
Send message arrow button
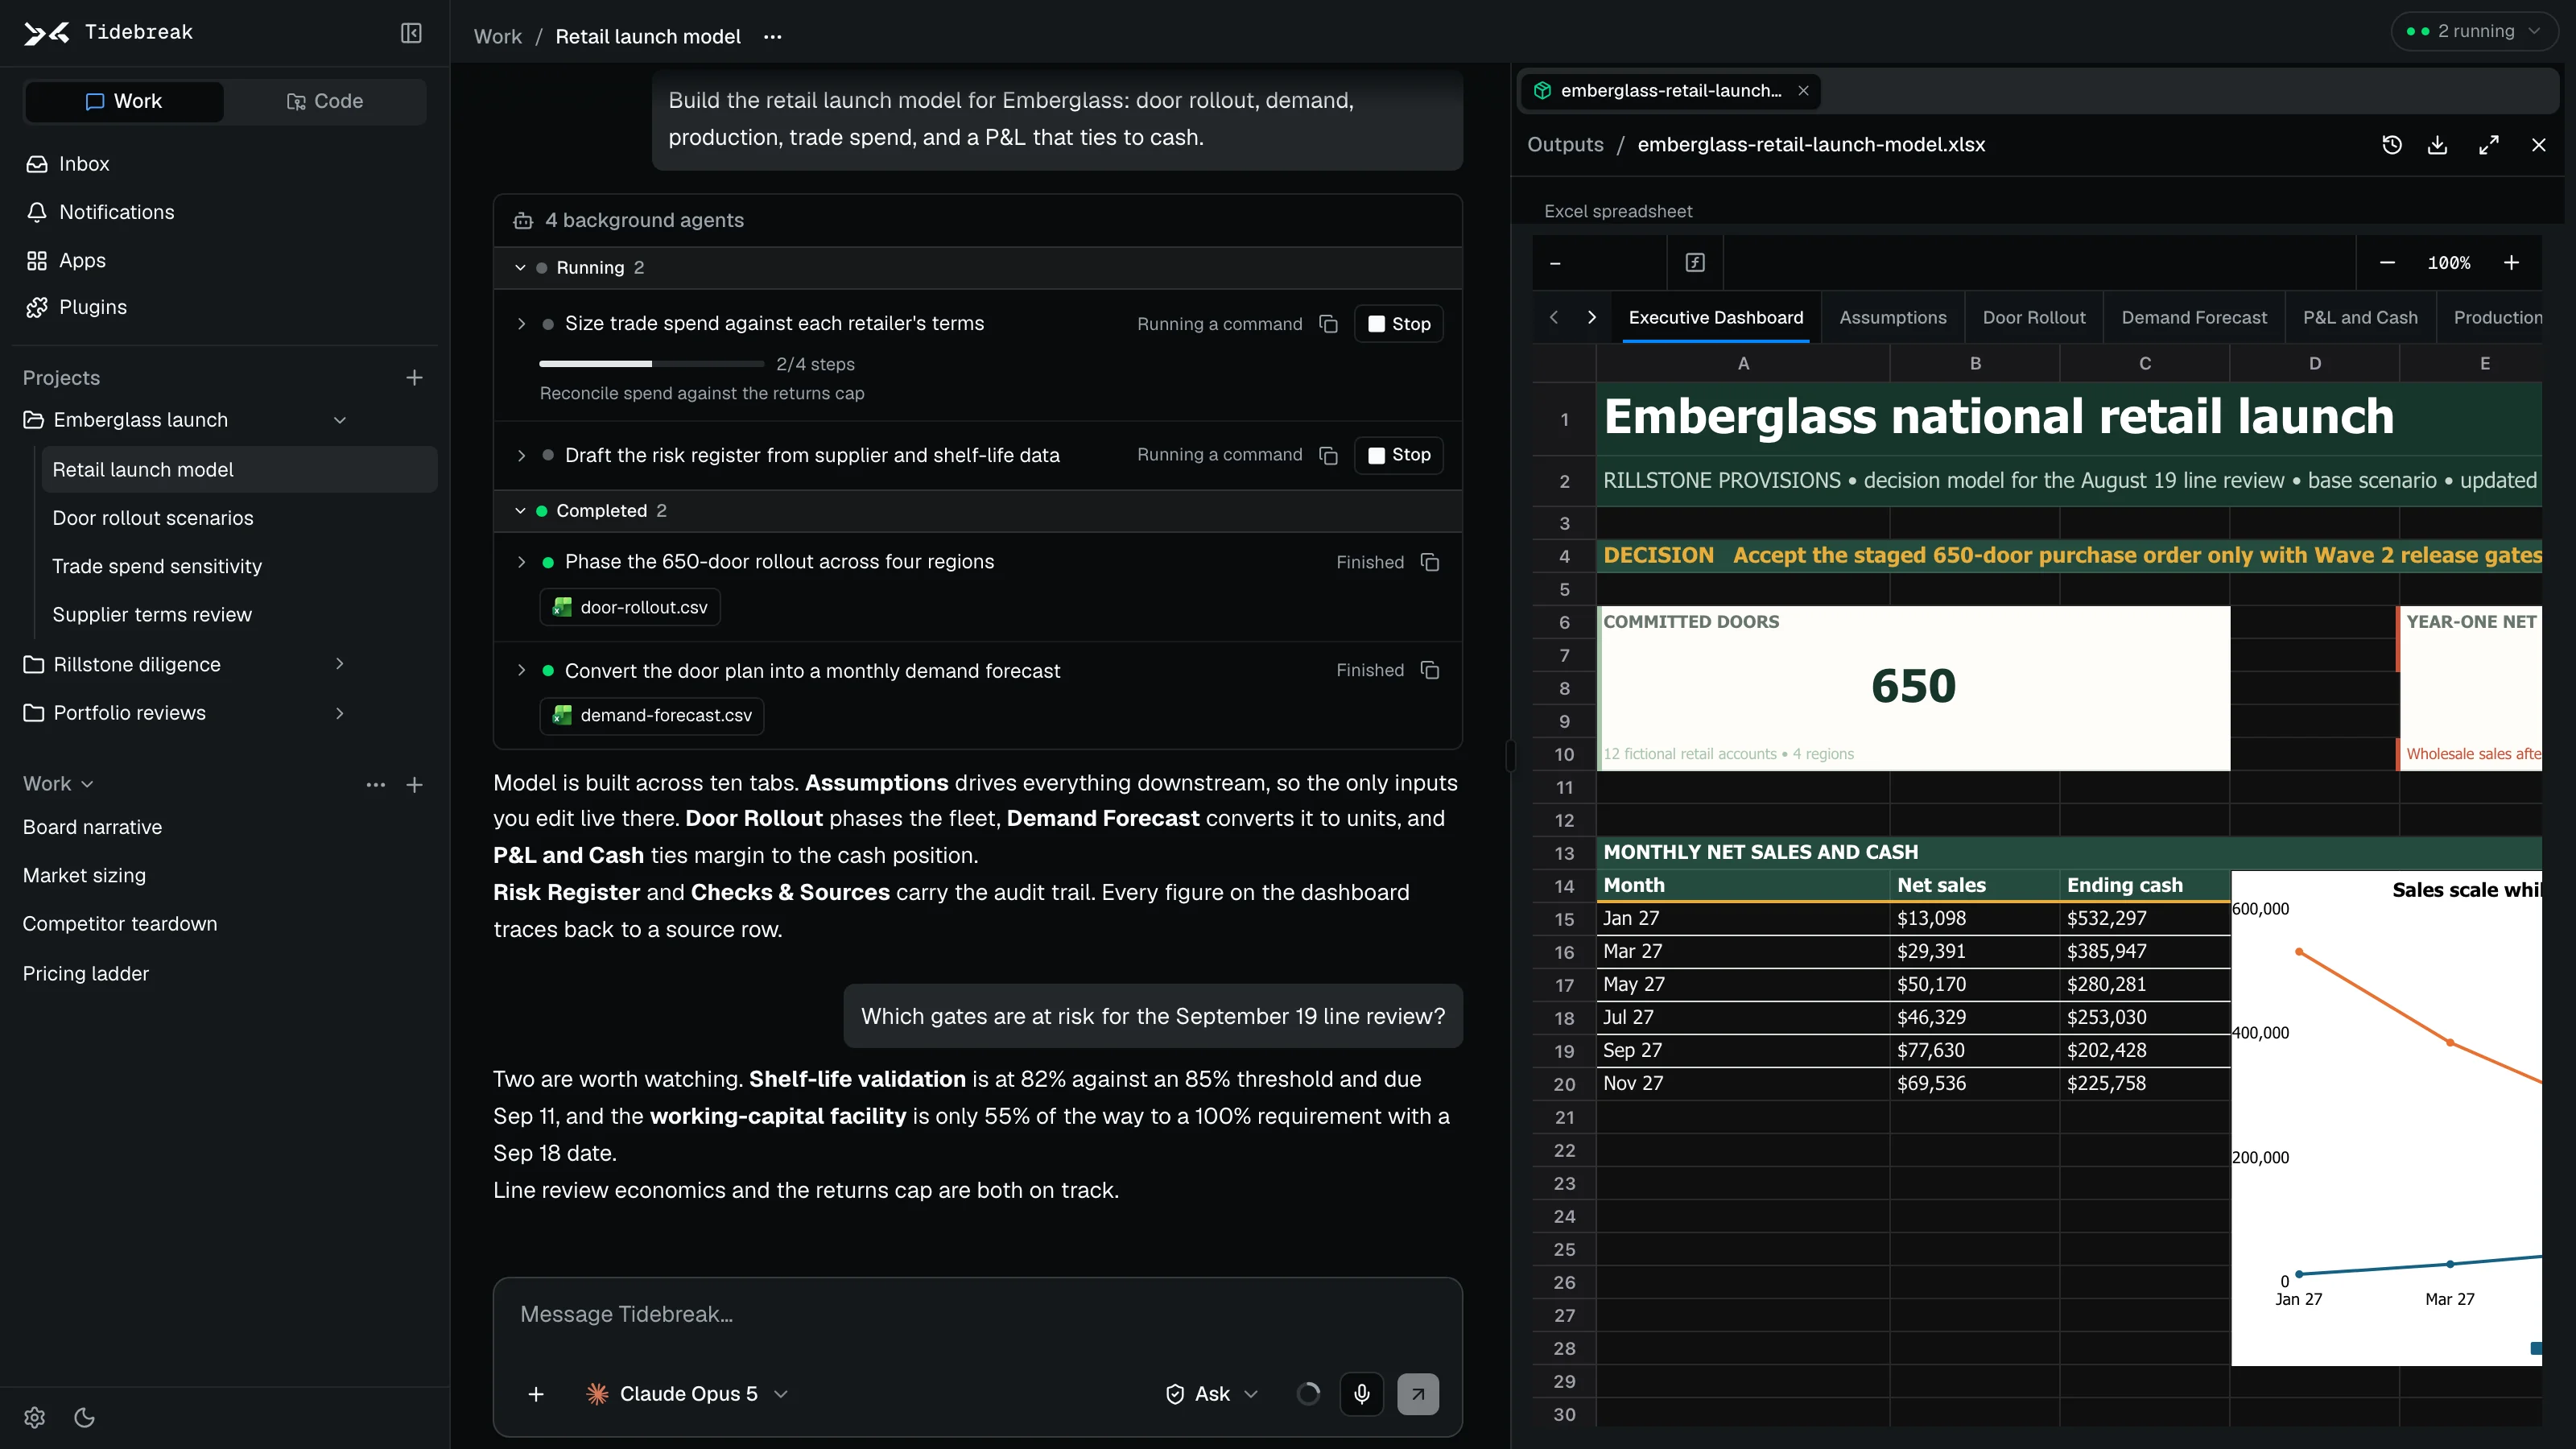(1418, 1394)
